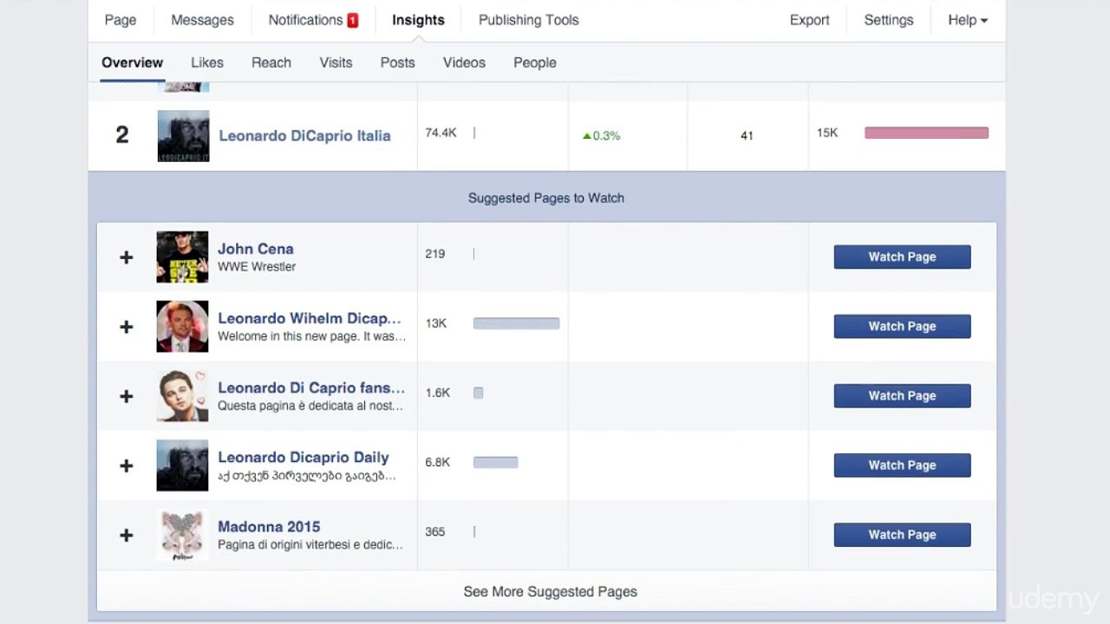Open Leonardo Dicaprio Daily page link
1110x624 pixels.
303,457
